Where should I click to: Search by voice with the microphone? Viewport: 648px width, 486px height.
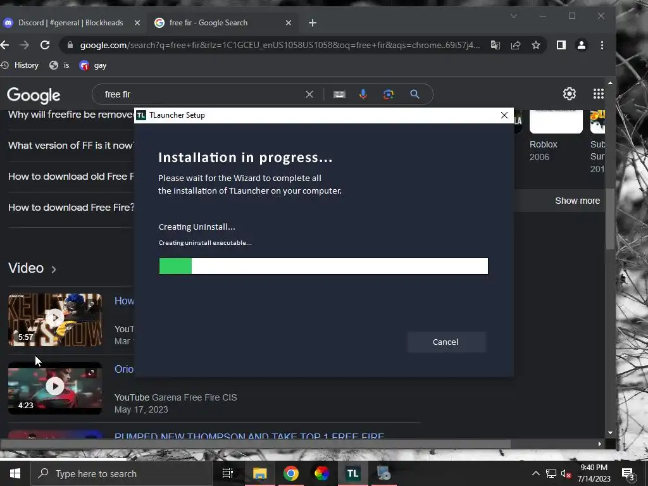point(363,94)
